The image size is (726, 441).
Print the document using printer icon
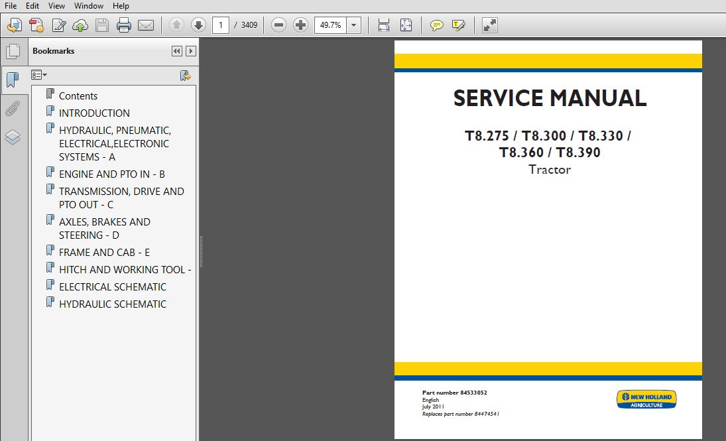(123, 25)
